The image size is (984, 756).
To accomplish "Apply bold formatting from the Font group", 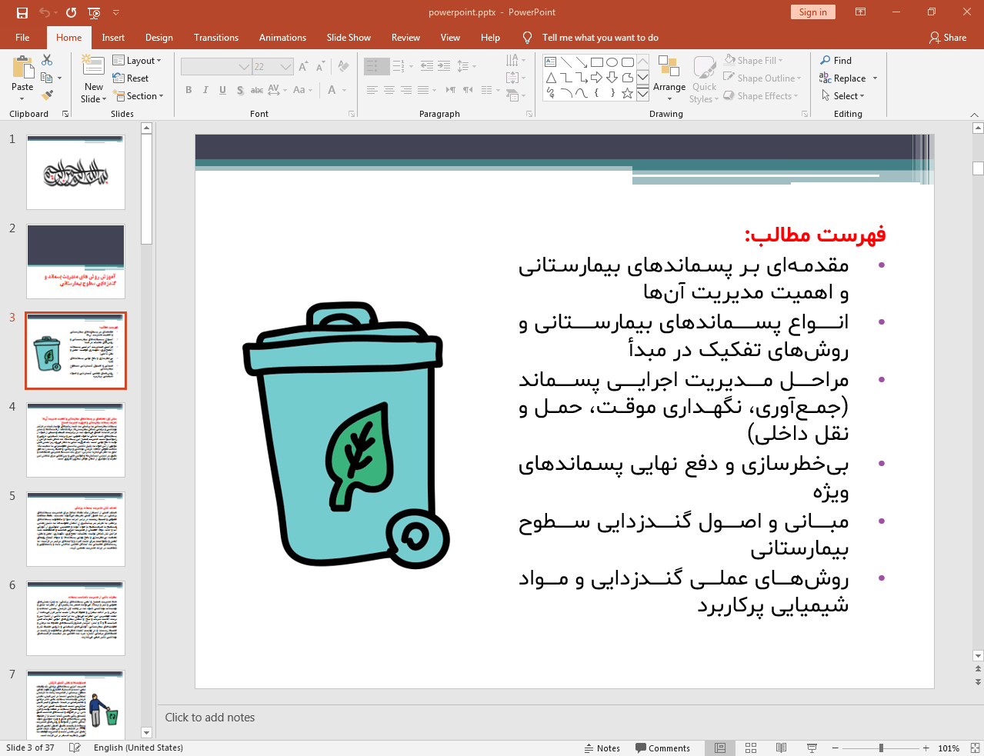I will 188,90.
